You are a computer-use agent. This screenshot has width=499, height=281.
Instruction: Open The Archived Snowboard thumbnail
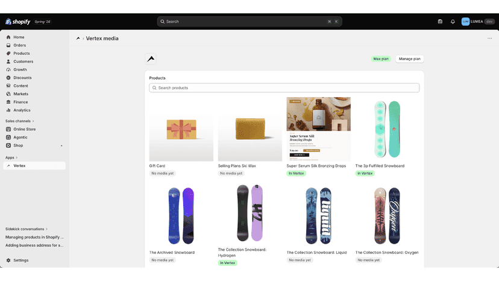pos(181,216)
